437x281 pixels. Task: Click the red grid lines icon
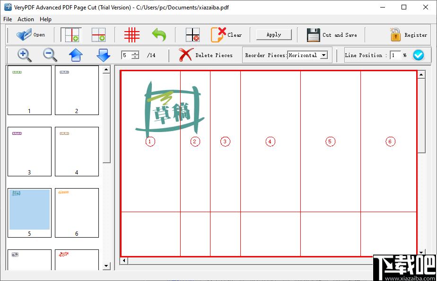[x=132, y=35]
